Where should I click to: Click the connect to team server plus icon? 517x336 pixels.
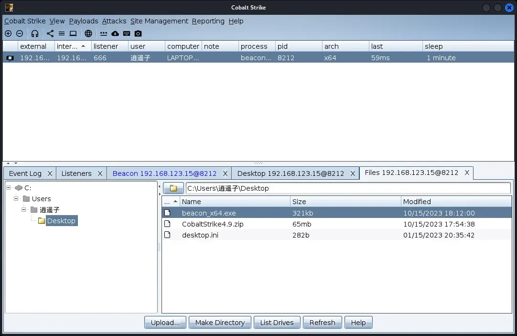tap(8, 33)
